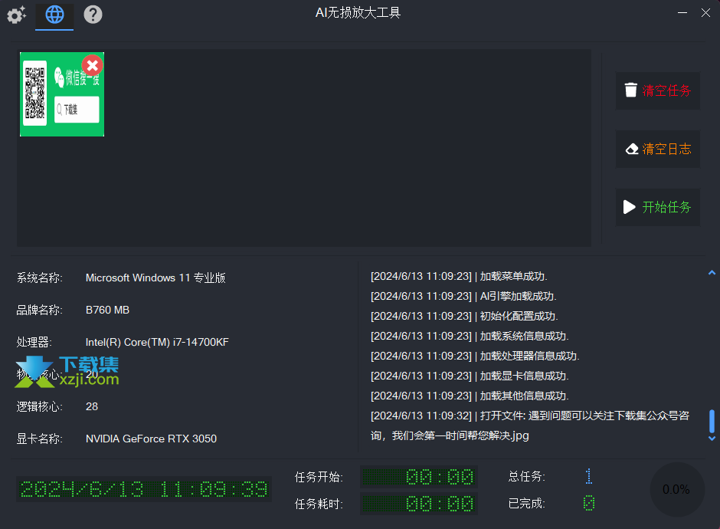Minimize the AI无损放大工具 window
The height and width of the screenshot is (529, 720).
(x=682, y=13)
